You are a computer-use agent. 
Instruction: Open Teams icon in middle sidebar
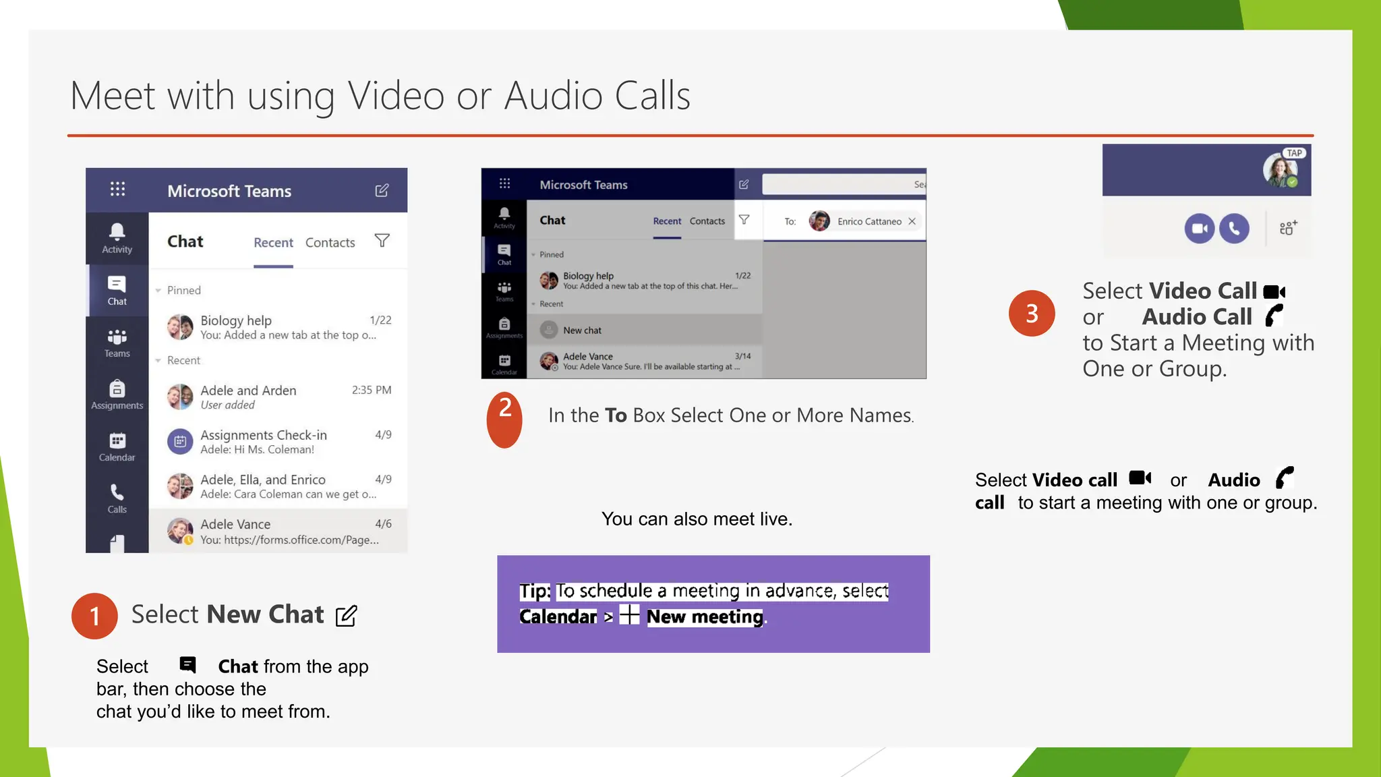[504, 291]
